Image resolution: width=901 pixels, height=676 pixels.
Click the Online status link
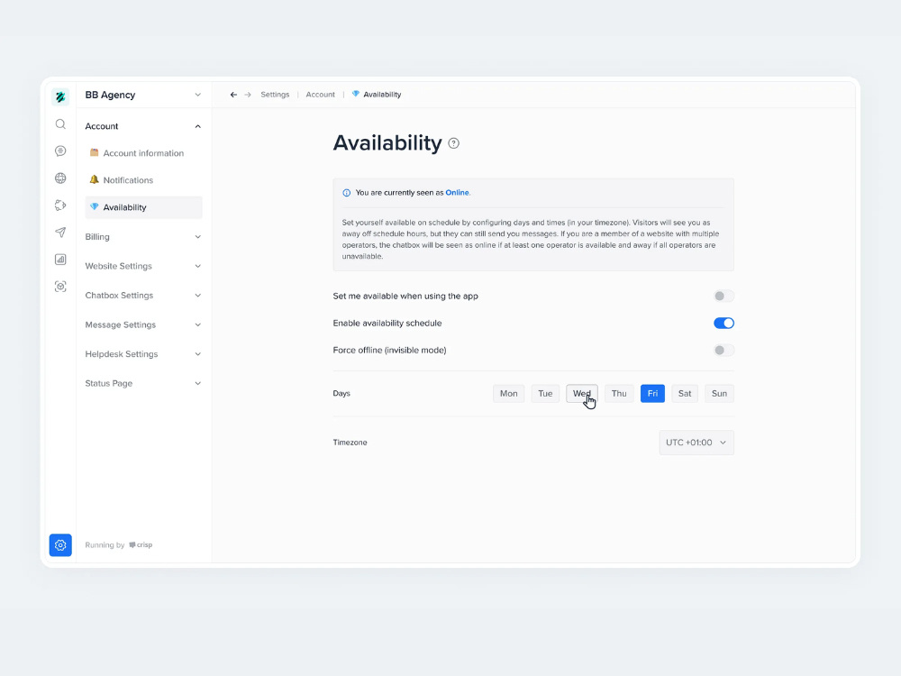click(457, 193)
